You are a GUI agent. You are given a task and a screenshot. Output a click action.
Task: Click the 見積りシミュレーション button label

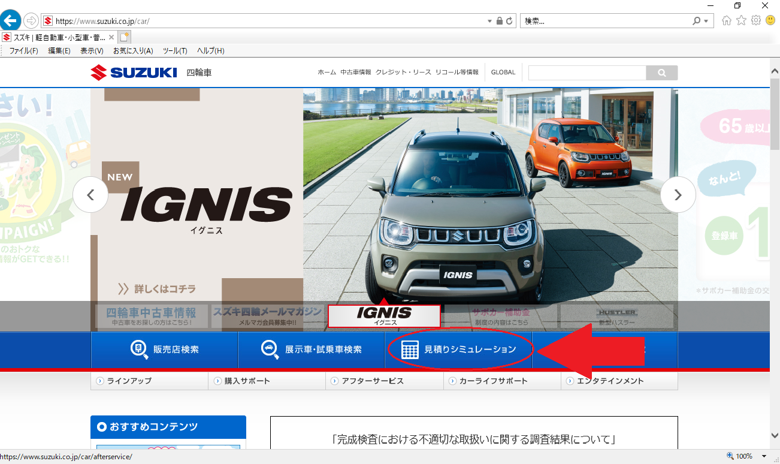pyautogui.click(x=470, y=349)
